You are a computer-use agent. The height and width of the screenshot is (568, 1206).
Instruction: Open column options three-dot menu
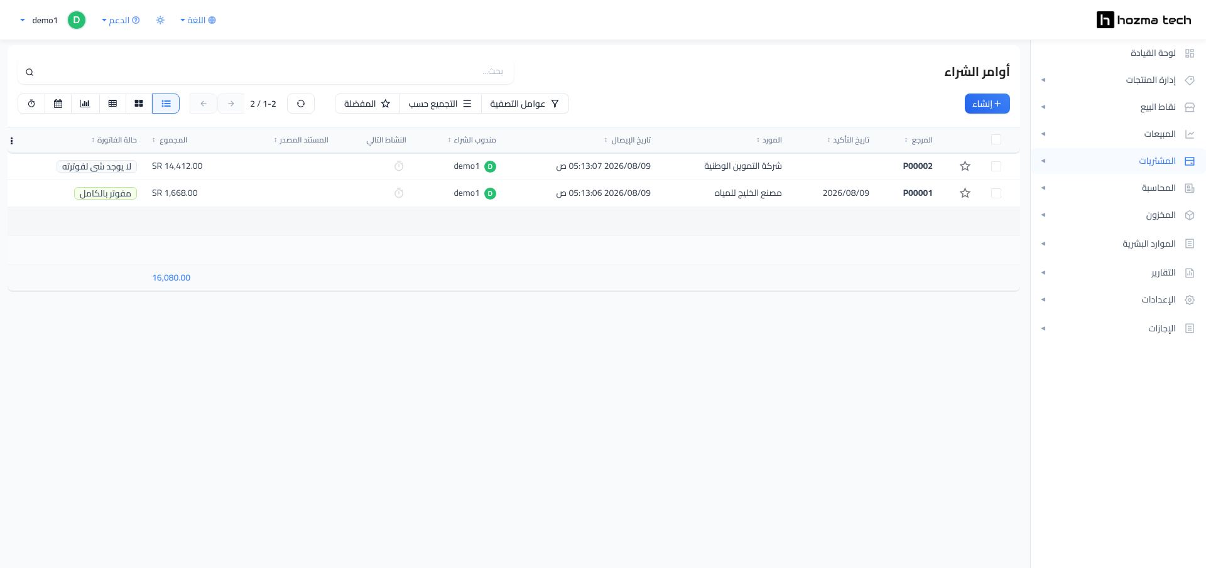tap(11, 141)
